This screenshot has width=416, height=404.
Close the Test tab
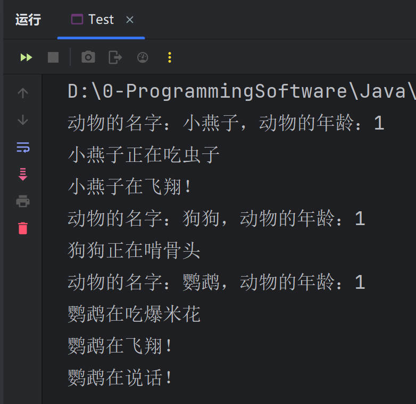coord(130,20)
